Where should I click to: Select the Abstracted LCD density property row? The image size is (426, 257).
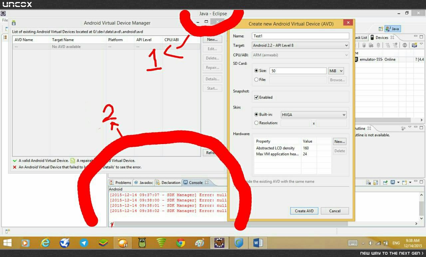[x=293, y=148]
